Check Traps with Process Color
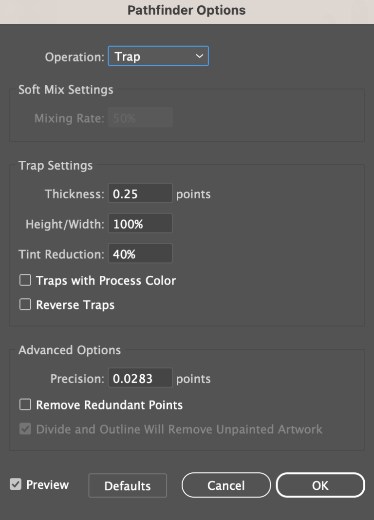 pyautogui.click(x=25, y=280)
